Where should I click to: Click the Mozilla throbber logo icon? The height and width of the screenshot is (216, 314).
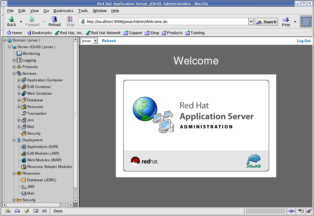click(306, 22)
